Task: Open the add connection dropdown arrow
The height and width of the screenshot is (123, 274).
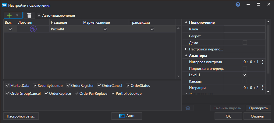Action: tap(17, 15)
